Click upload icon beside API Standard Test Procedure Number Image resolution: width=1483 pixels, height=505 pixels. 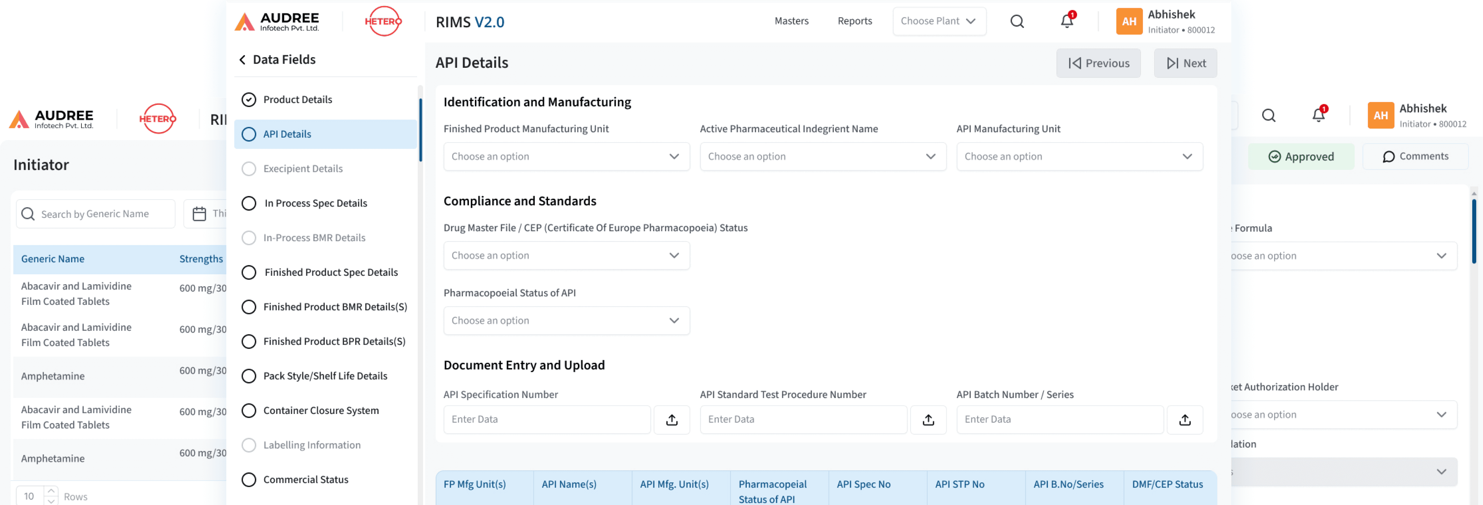pyautogui.click(x=927, y=419)
